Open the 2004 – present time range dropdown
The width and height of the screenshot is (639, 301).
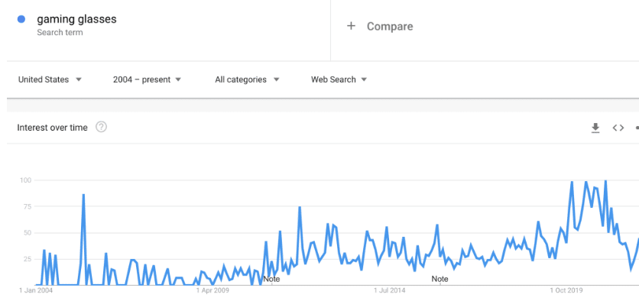click(147, 79)
